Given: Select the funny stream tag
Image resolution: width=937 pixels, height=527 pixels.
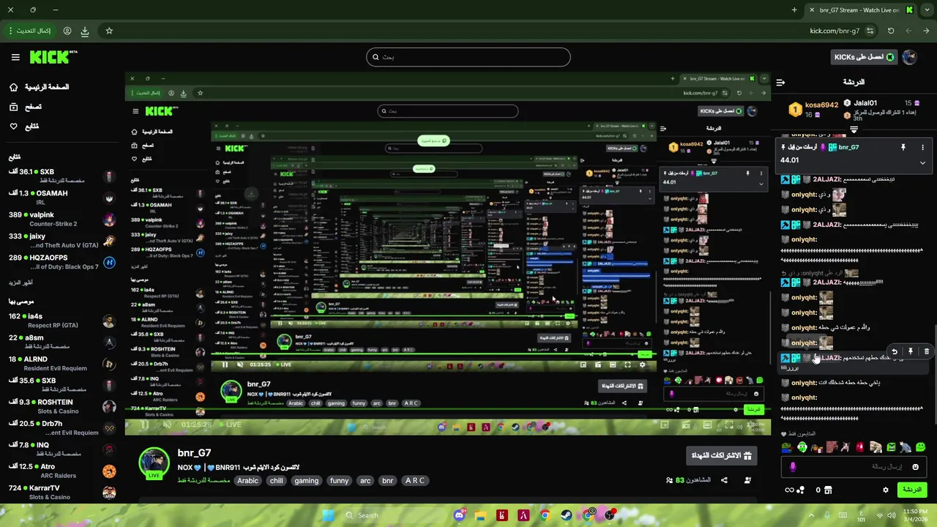Looking at the screenshot, I should (339, 481).
